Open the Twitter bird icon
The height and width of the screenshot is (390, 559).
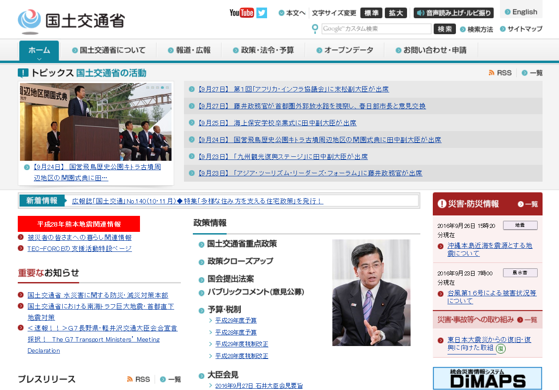click(x=262, y=13)
